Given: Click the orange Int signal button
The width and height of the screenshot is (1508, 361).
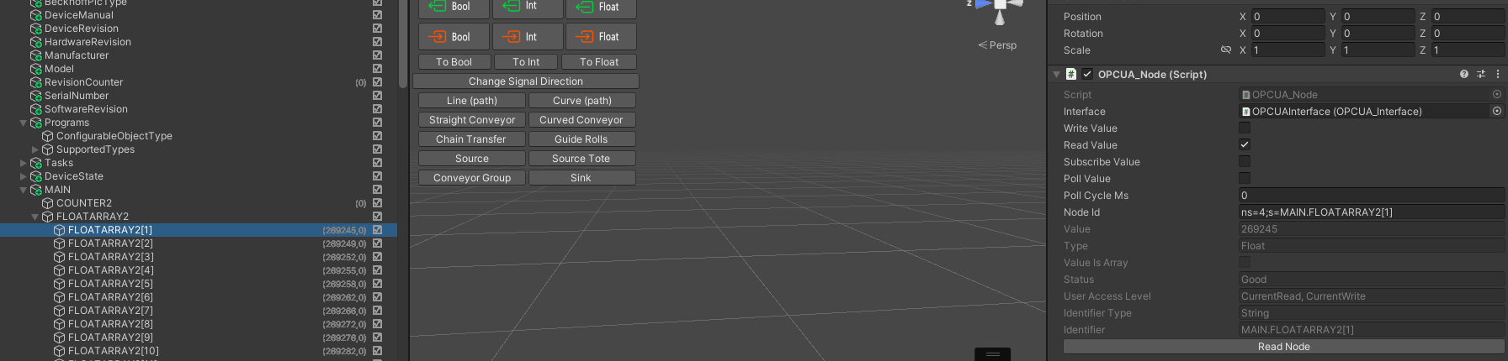Looking at the screenshot, I should click(x=528, y=37).
